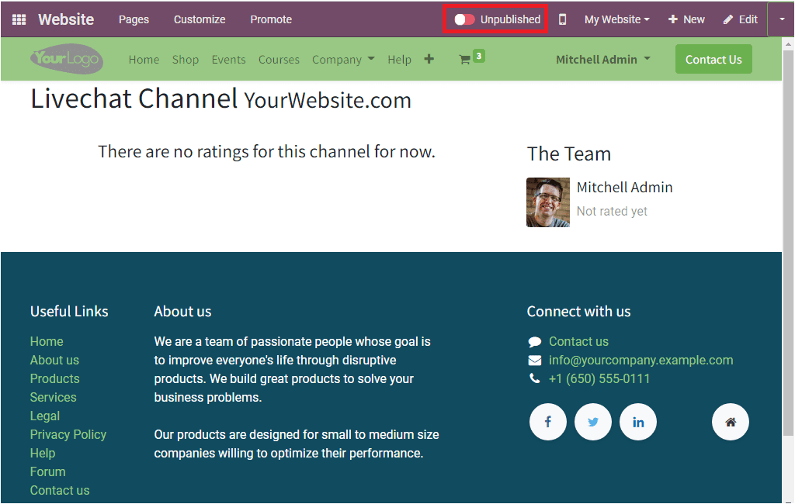
Task: Add a menu item with plus icon
Action: click(x=429, y=59)
